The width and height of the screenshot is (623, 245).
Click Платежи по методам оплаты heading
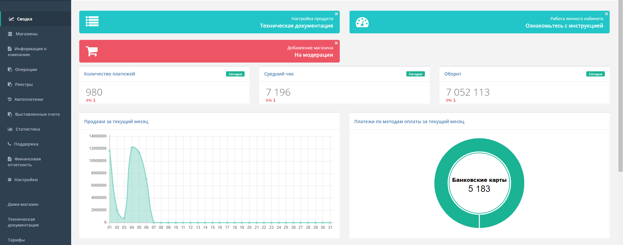point(409,122)
